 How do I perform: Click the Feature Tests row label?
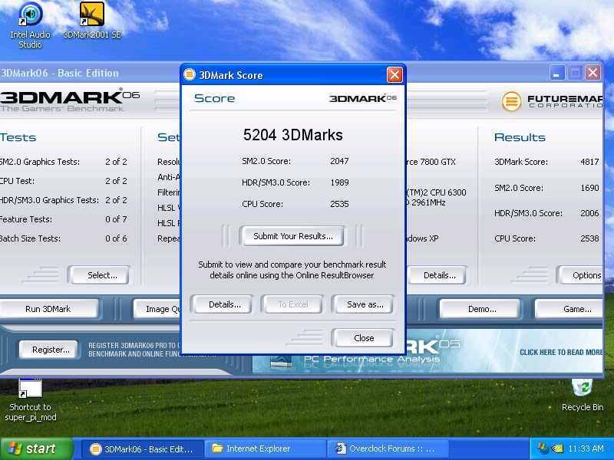click(26, 219)
